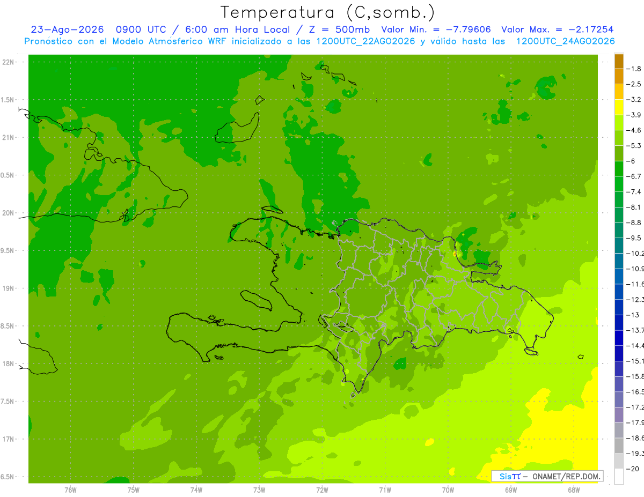This screenshot has height=497, width=644.
Task: Click the 'SisTT – ONAMET/REP.DOM.' credit box
Action: [x=547, y=476]
